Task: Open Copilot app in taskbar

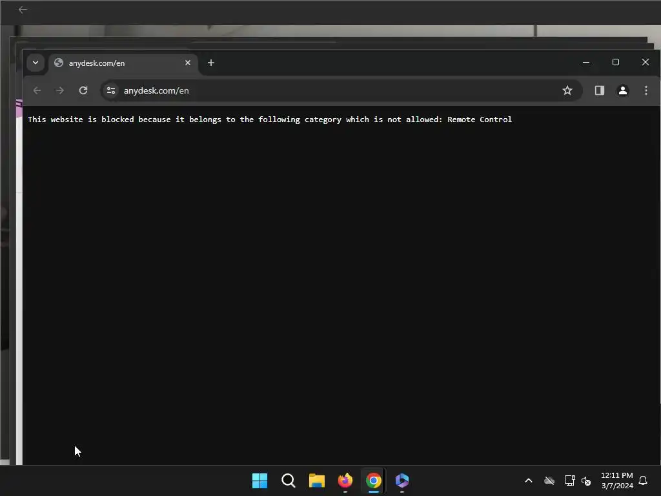Action: point(402,480)
